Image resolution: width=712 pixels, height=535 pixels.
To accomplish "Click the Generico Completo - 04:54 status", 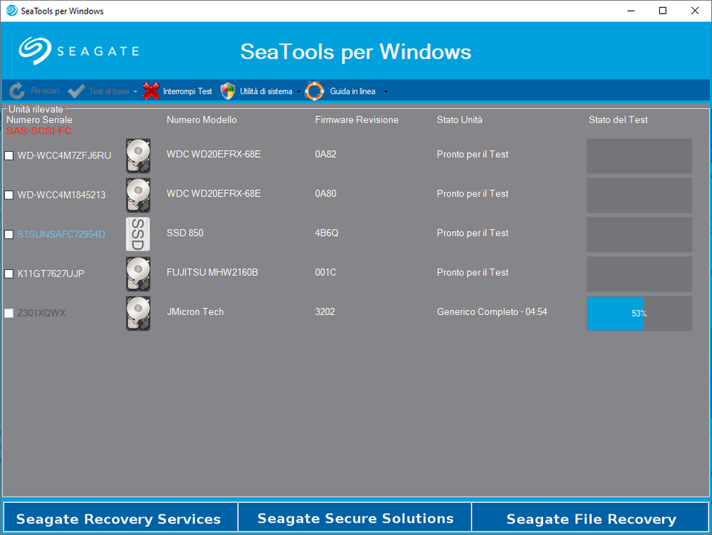I will point(492,312).
